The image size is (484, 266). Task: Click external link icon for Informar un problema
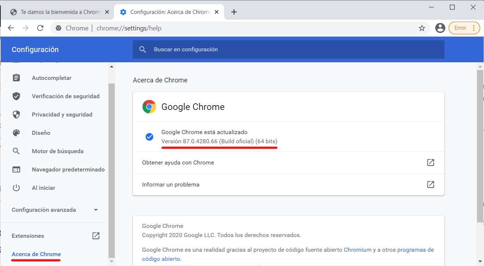(431, 184)
